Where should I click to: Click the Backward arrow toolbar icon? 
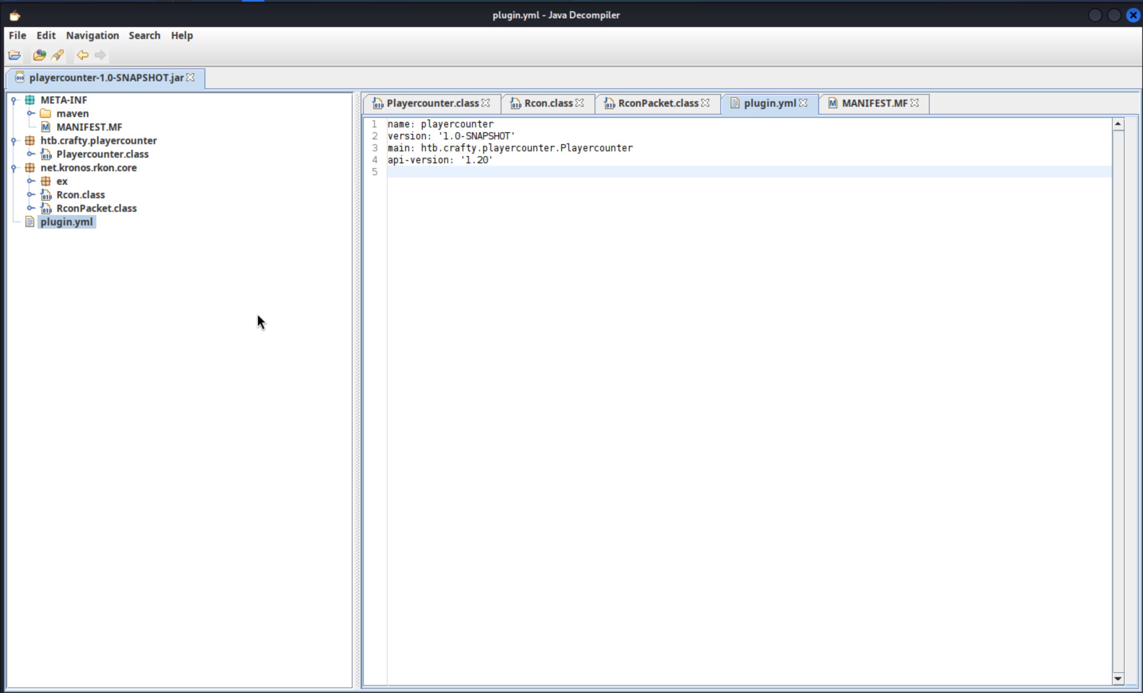(x=82, y=55)
